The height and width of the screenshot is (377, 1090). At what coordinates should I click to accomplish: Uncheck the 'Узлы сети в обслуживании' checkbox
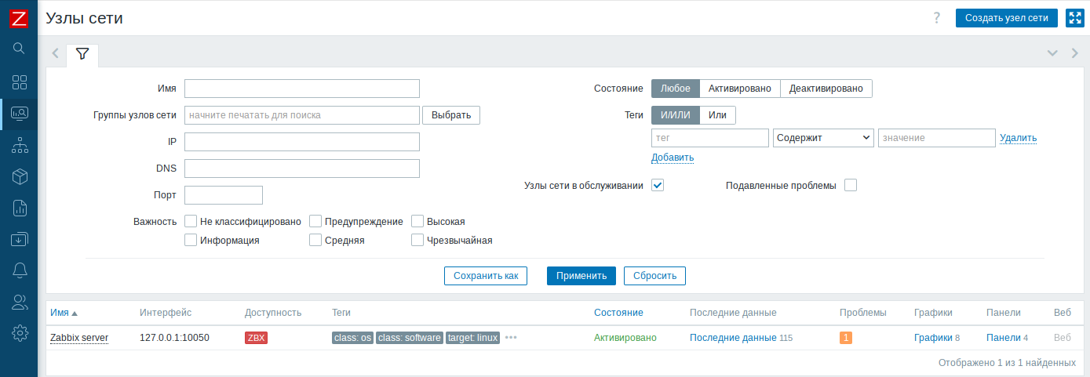(658, 186)
